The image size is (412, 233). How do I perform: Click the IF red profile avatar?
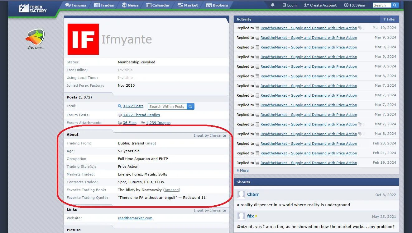click(x=83, y=39)
